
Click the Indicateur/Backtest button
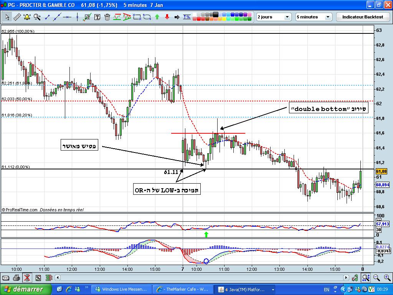click(x=363, y=17)
